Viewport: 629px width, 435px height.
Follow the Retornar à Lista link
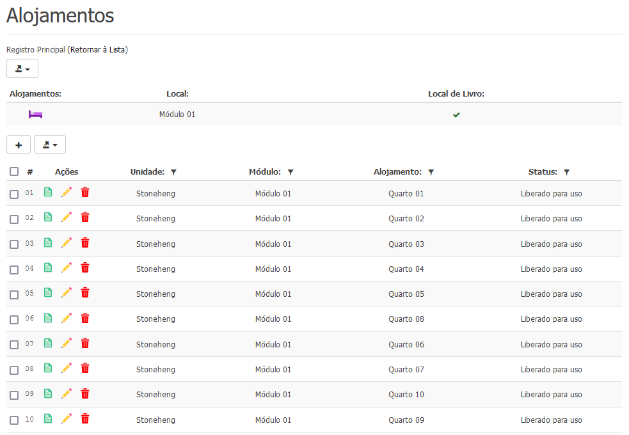(98, 50)
